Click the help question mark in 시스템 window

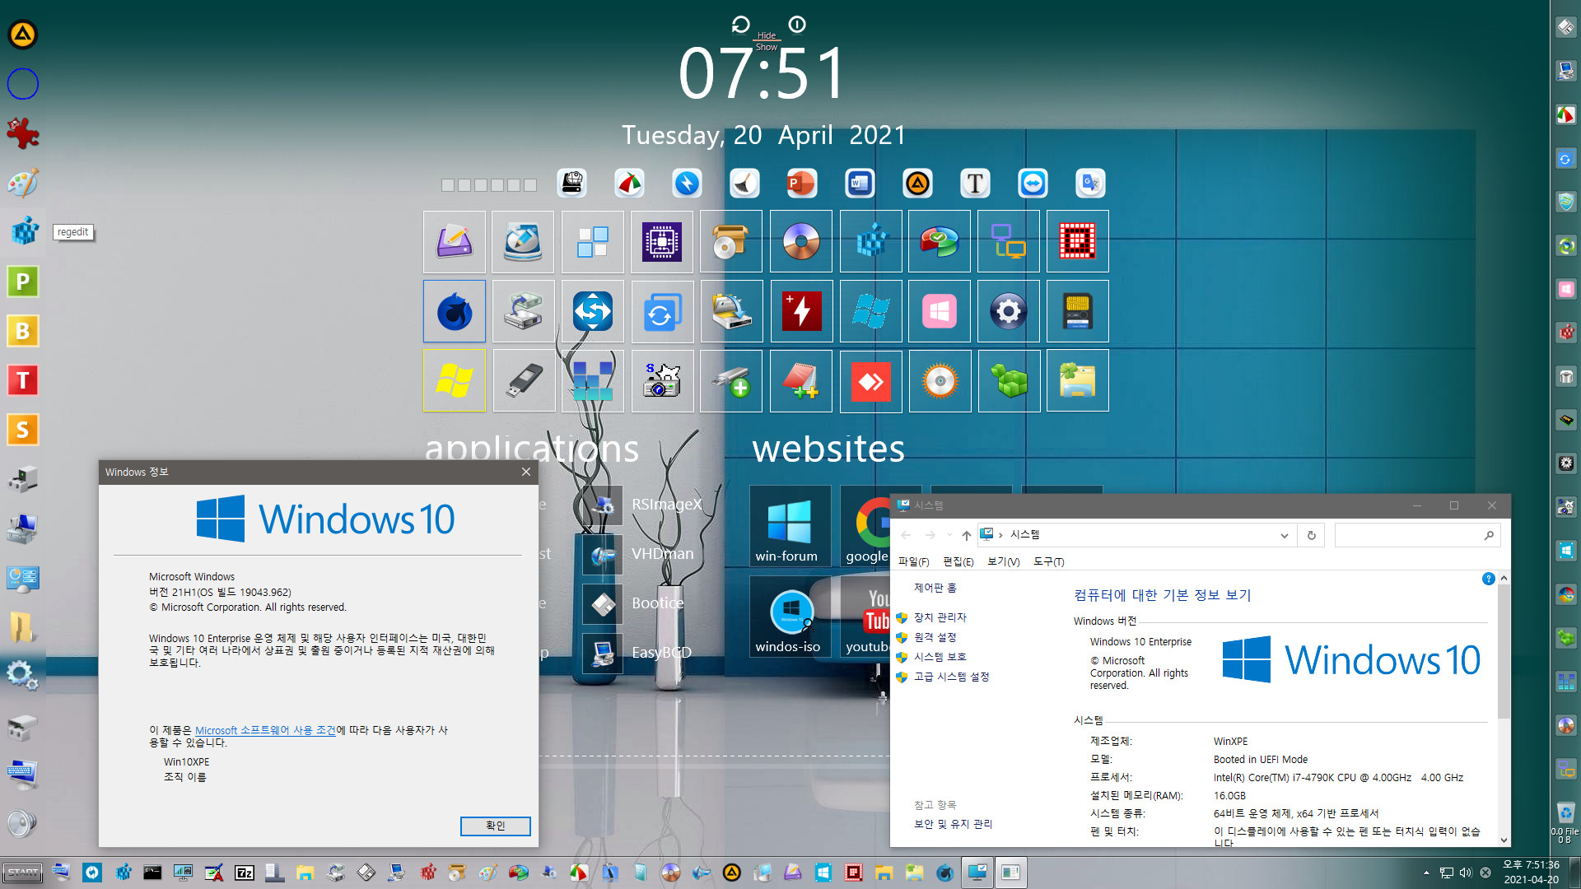(1488, 579)
